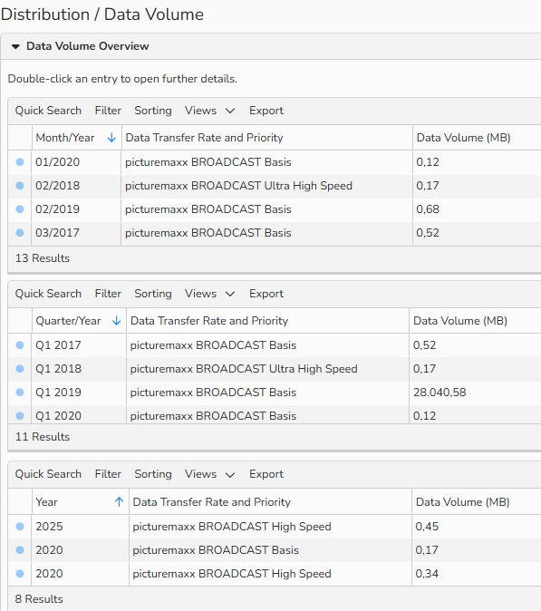
Task: Sort by the Year column header
Action: (x=46, y=502)
